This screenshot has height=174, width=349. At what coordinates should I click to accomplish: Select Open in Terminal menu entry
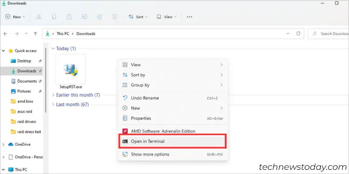(x=173, y=141)
